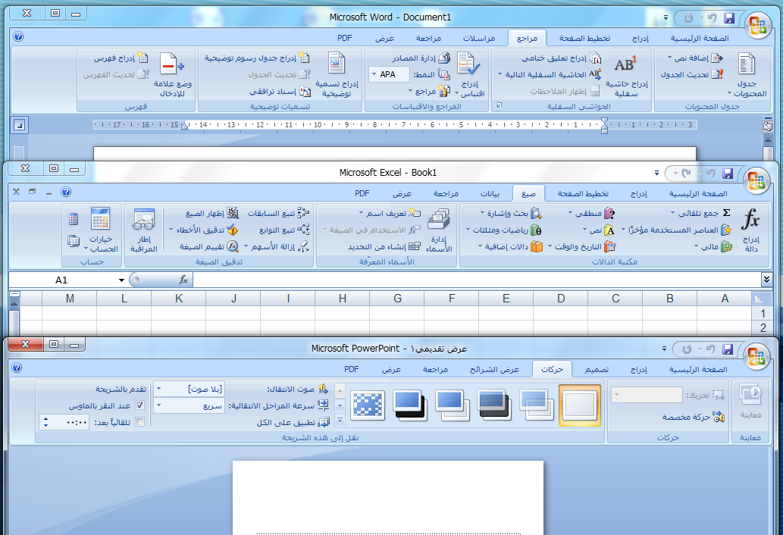
Task: Open Footnotes dialog launcher in Word
Action: pyautogui.click(x=498, y=106)
